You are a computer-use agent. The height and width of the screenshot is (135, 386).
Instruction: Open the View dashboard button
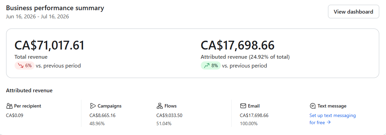[x=353, y=12]
